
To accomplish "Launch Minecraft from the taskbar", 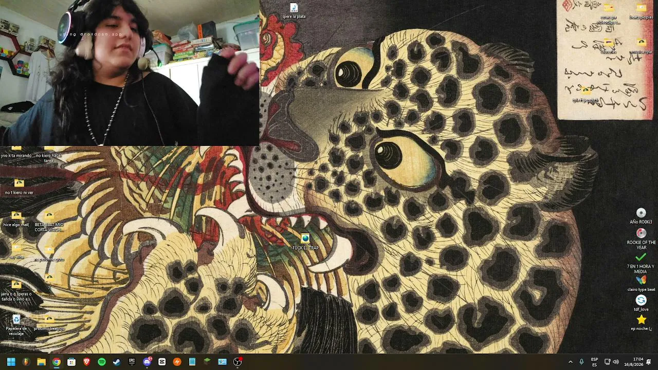I will click(x=207, y=362).
